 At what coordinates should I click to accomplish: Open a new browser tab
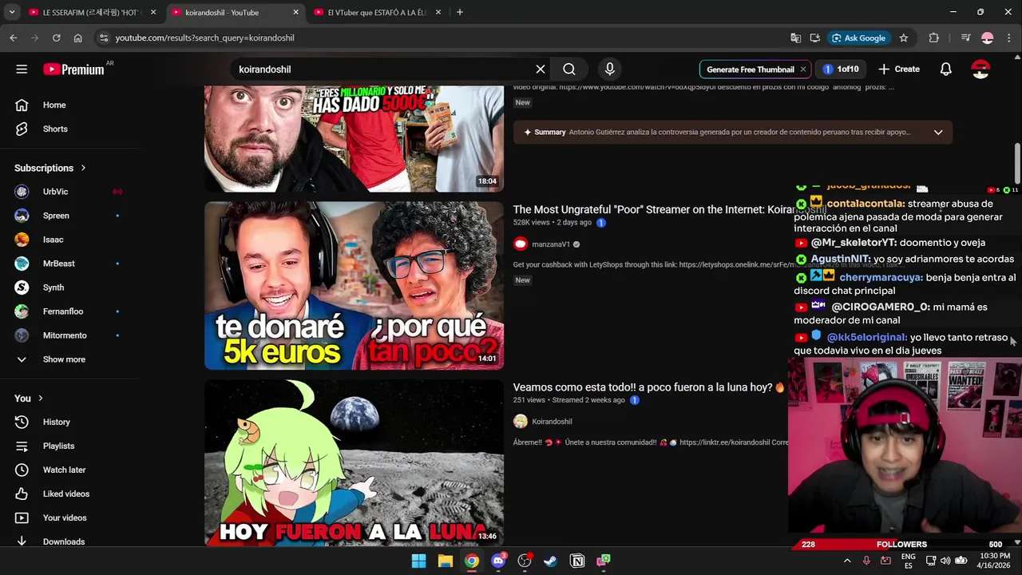point(460,13)
